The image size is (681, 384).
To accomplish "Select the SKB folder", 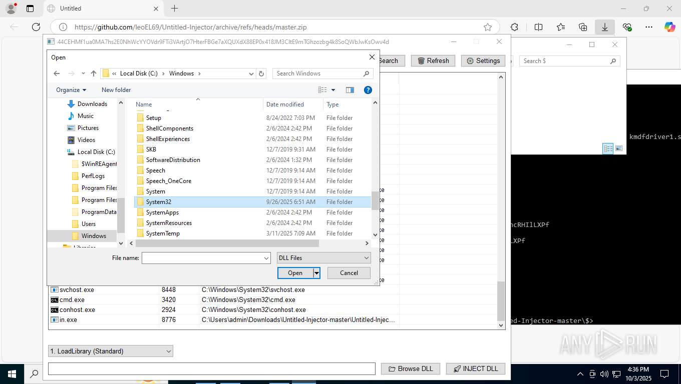I will 252,149.
